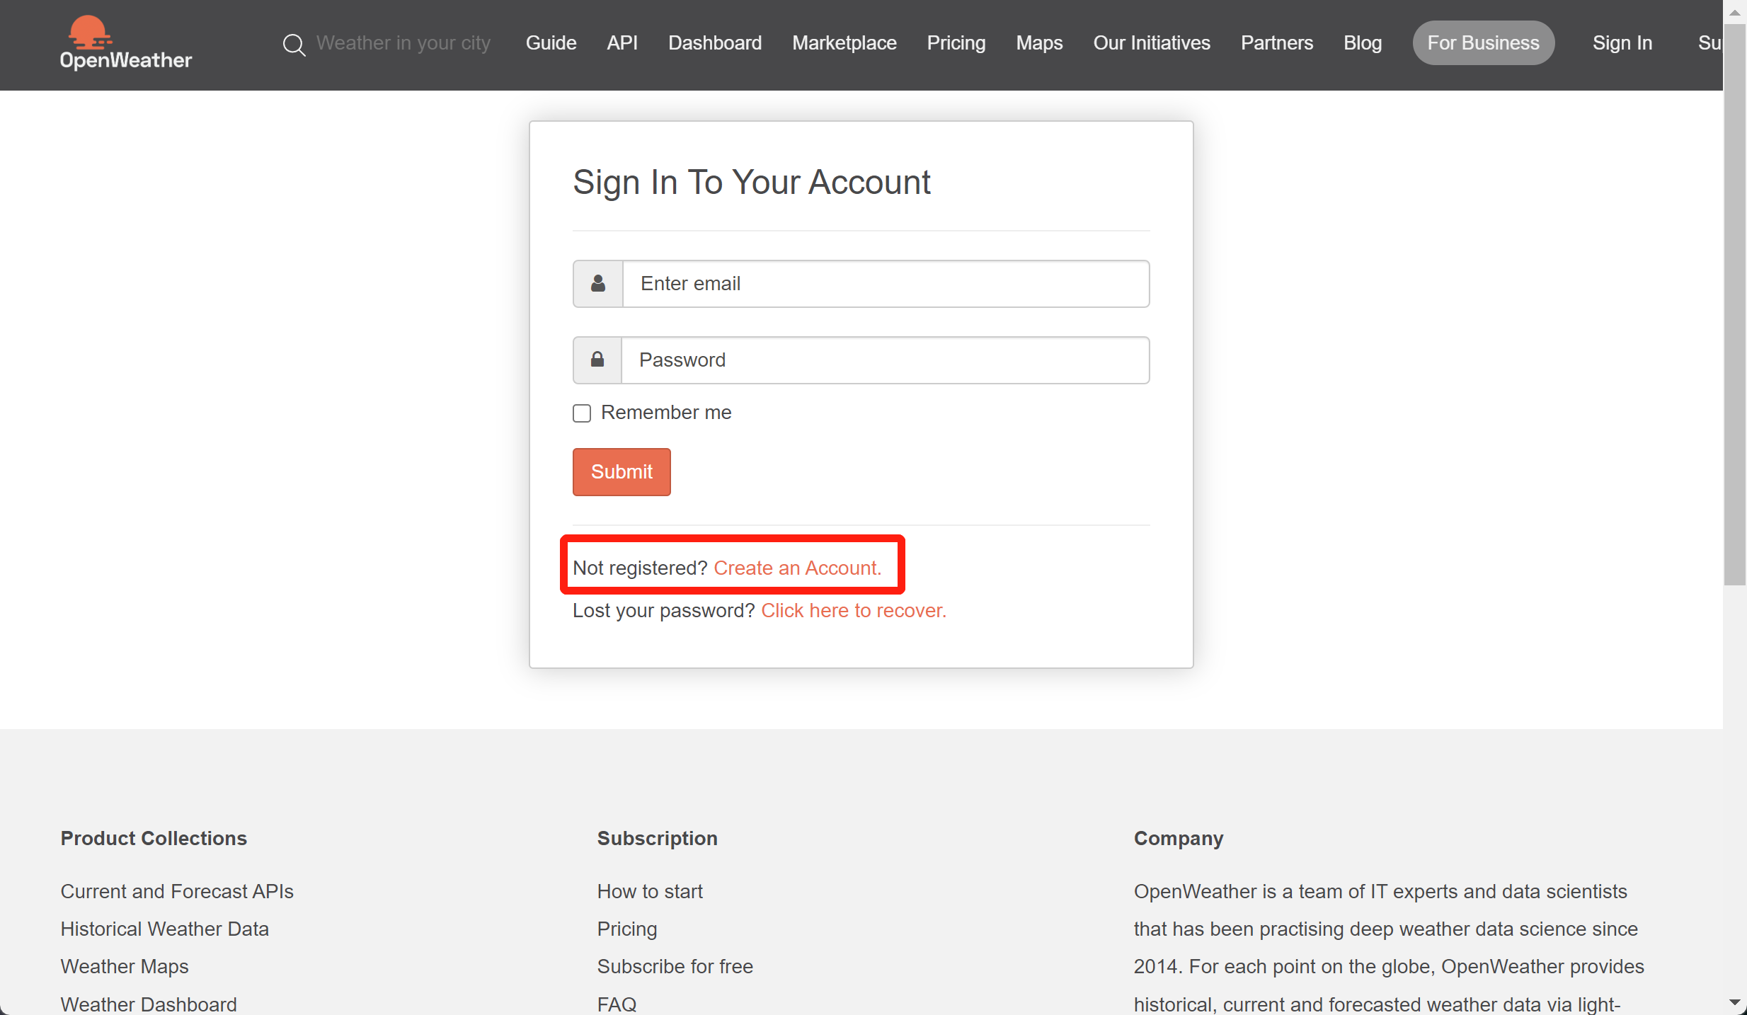Toggle the Remember me checkbox
The width and height of the screenshot is (1747, 1015).
click(582, 413)
